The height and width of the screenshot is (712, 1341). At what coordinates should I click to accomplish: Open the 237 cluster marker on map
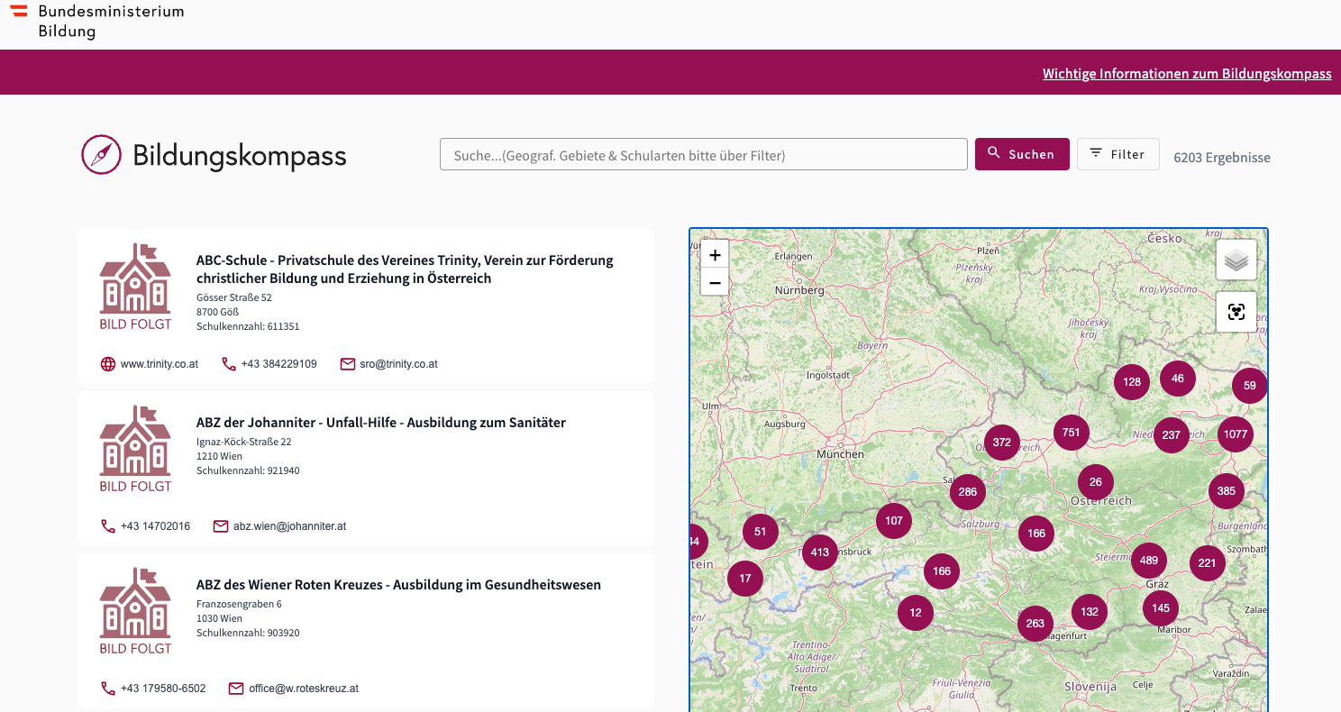(x=1171, y=435)
